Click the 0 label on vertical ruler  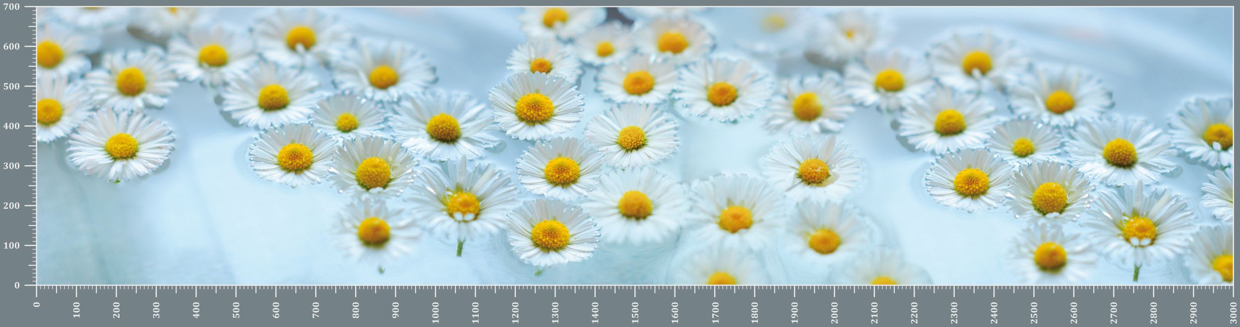pyautogui.click(x=17, y=285)
